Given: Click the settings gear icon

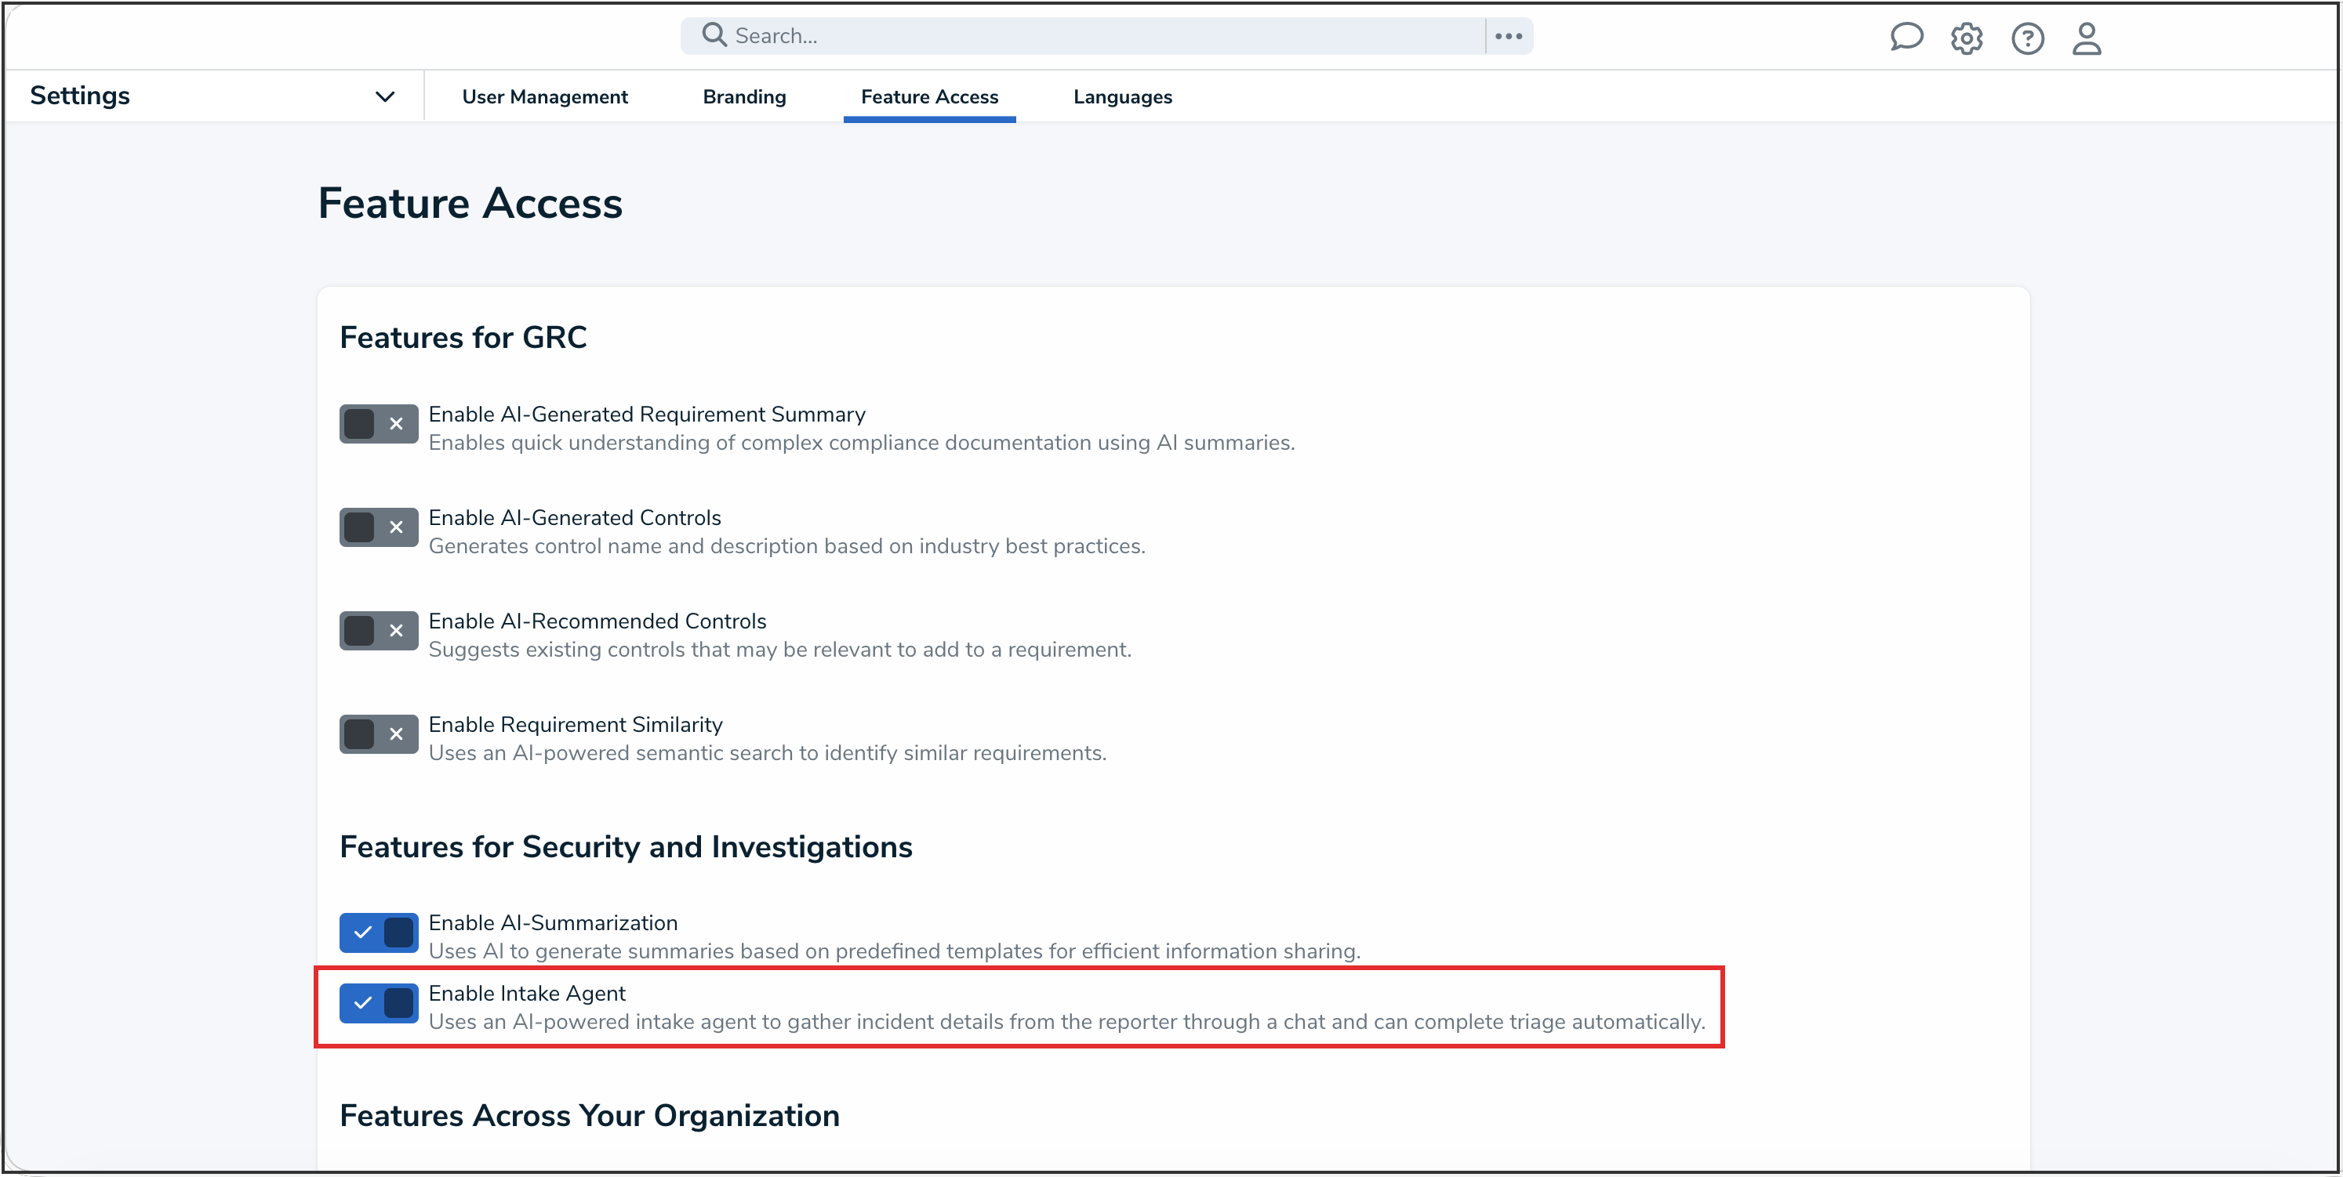Looking at the screenshot, I should click(x=1966, y=38).
